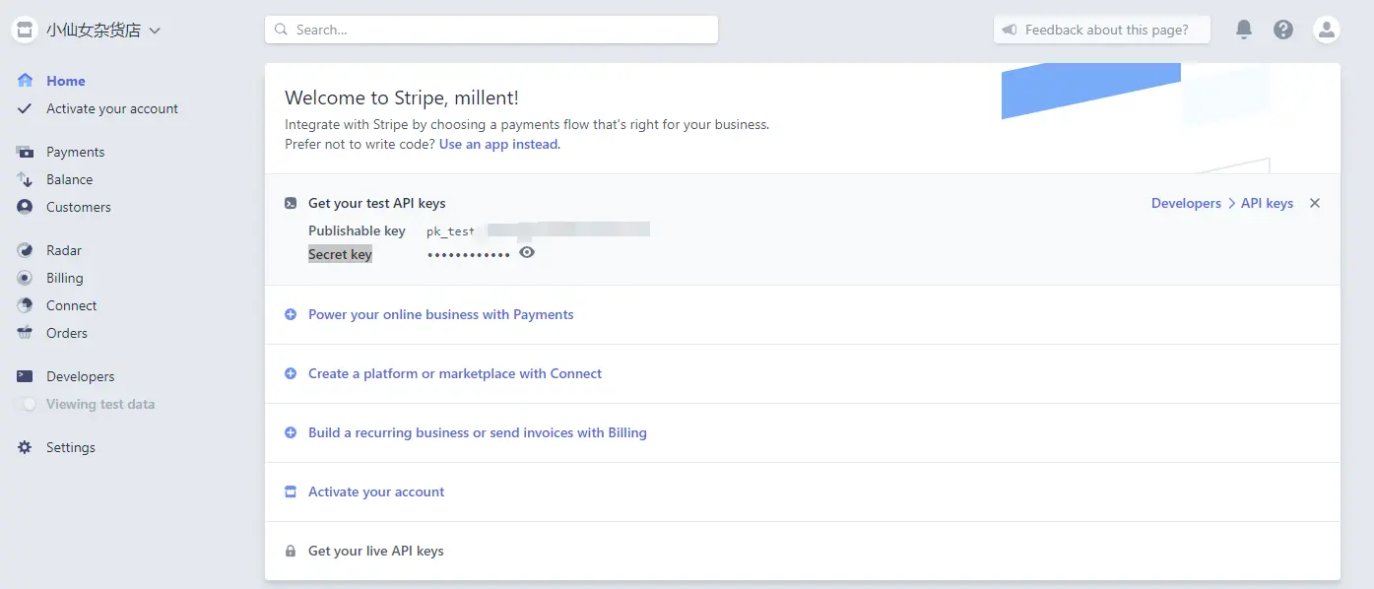1374x589 pixels.
Task: Click the Secret key label
Action: click(x=340, y=254)
